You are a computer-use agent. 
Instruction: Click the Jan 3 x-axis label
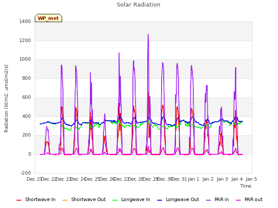tap(222, 179)
